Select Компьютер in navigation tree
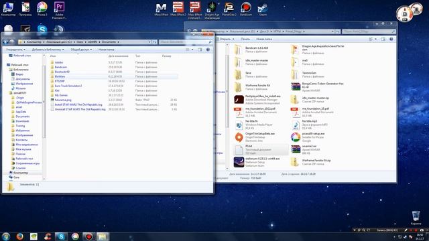 [x=21, y=173]
